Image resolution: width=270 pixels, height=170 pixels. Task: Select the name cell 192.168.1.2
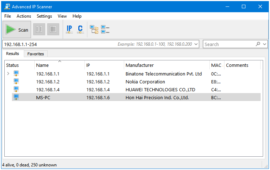48,82
